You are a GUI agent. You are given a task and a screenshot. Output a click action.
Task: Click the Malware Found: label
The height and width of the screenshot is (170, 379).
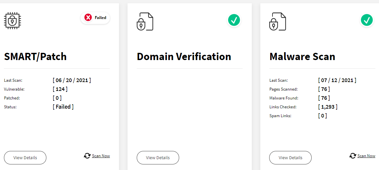pos(284,98)
